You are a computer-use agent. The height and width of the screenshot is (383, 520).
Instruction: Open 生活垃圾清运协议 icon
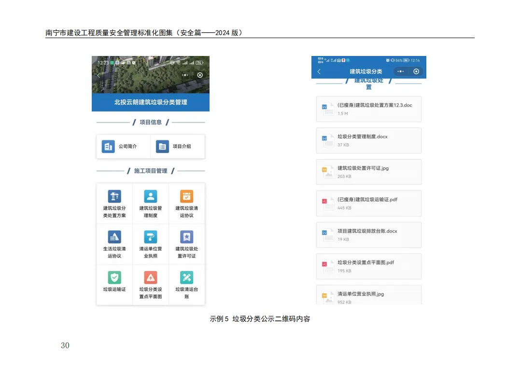[x=114, y=237]
